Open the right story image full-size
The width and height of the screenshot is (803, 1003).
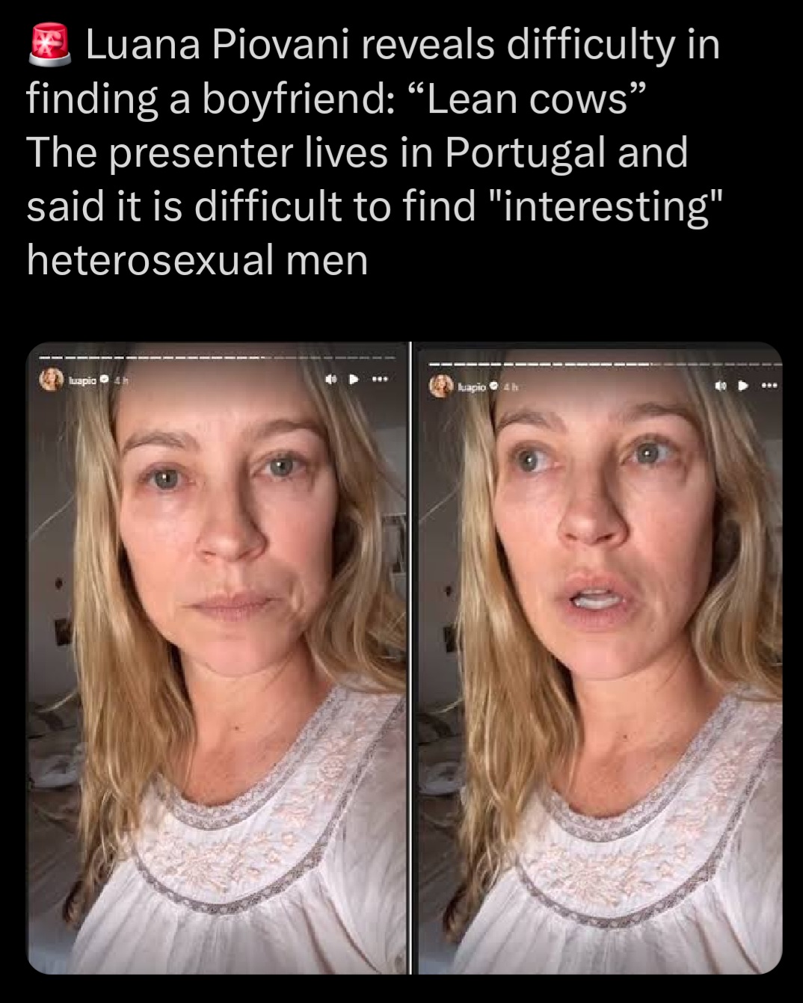599,658
